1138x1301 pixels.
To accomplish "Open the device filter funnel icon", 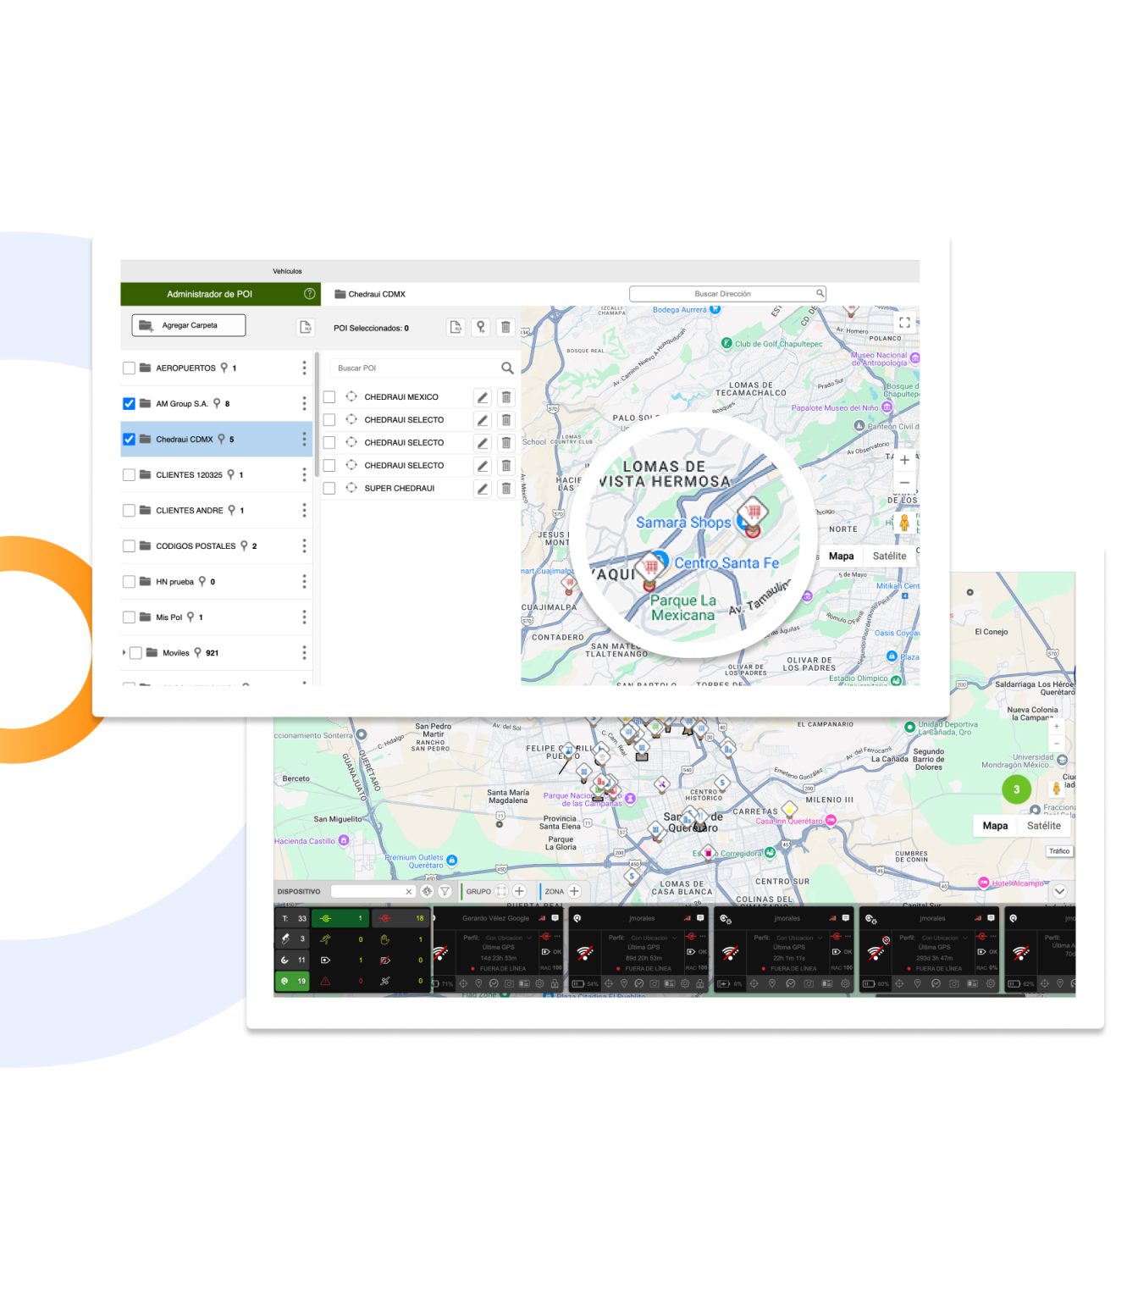I will click(445, 891).
